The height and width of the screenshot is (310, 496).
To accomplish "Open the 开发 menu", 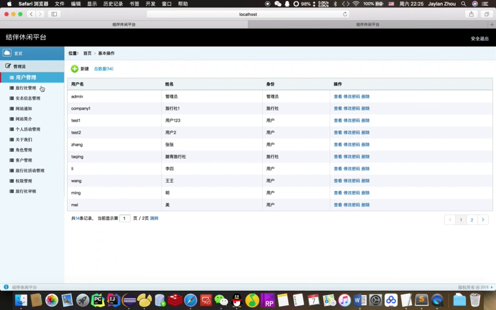I will click(150, 4).
